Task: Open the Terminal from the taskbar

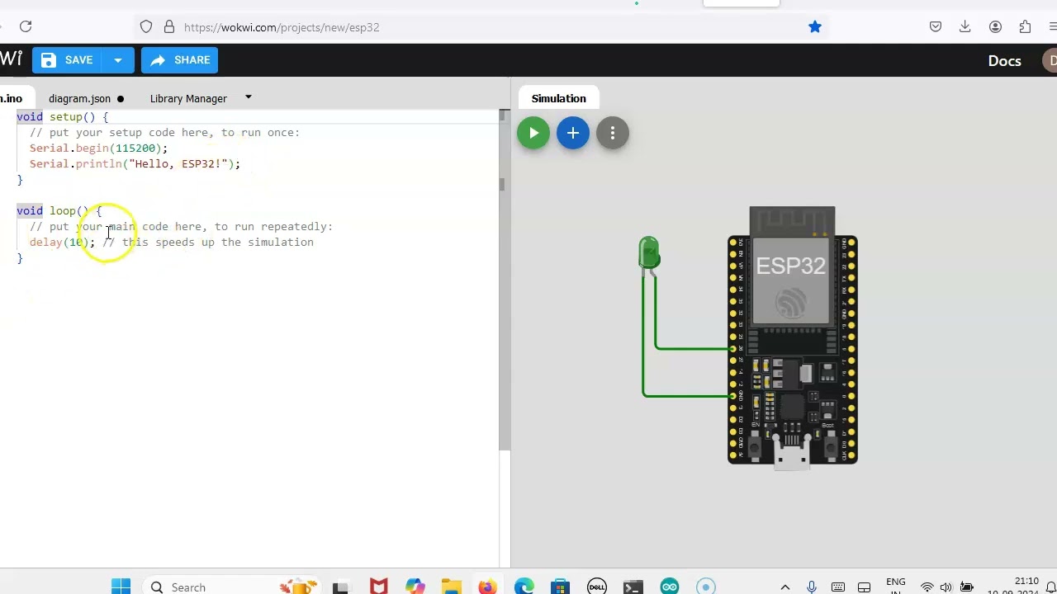Action: [633, 587]
